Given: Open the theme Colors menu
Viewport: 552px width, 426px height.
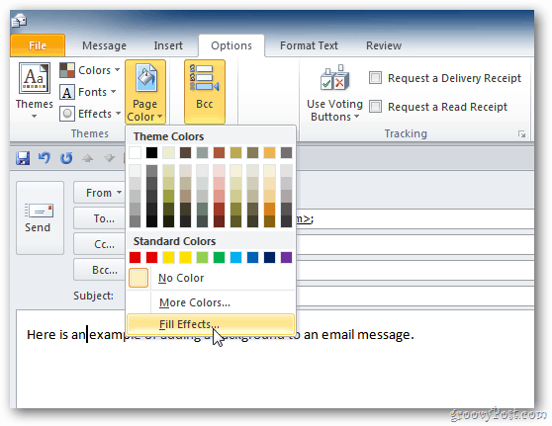Looking at the screenshot, I should coord(90,70).
